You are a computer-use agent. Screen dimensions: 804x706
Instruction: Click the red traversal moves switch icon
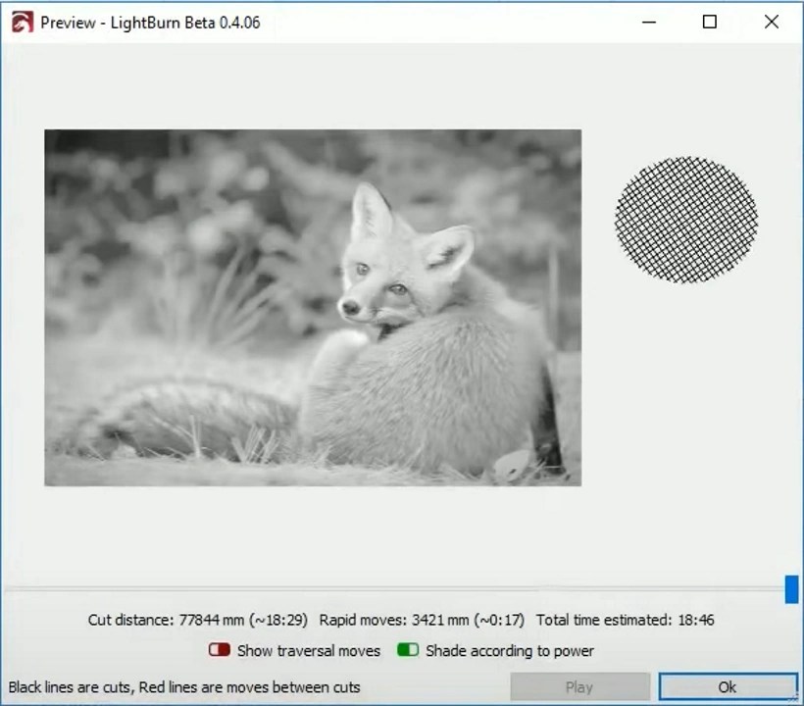[x=218, y=650]
